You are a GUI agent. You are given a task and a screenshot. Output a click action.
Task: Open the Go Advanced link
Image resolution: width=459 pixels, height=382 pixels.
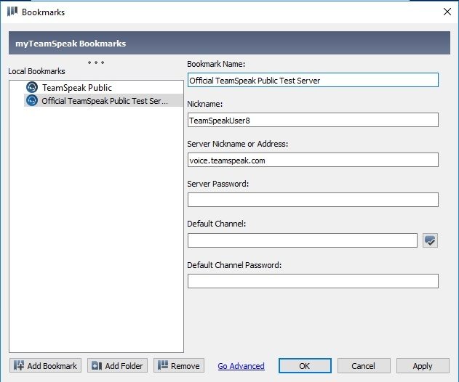click(x=242, y=366)
